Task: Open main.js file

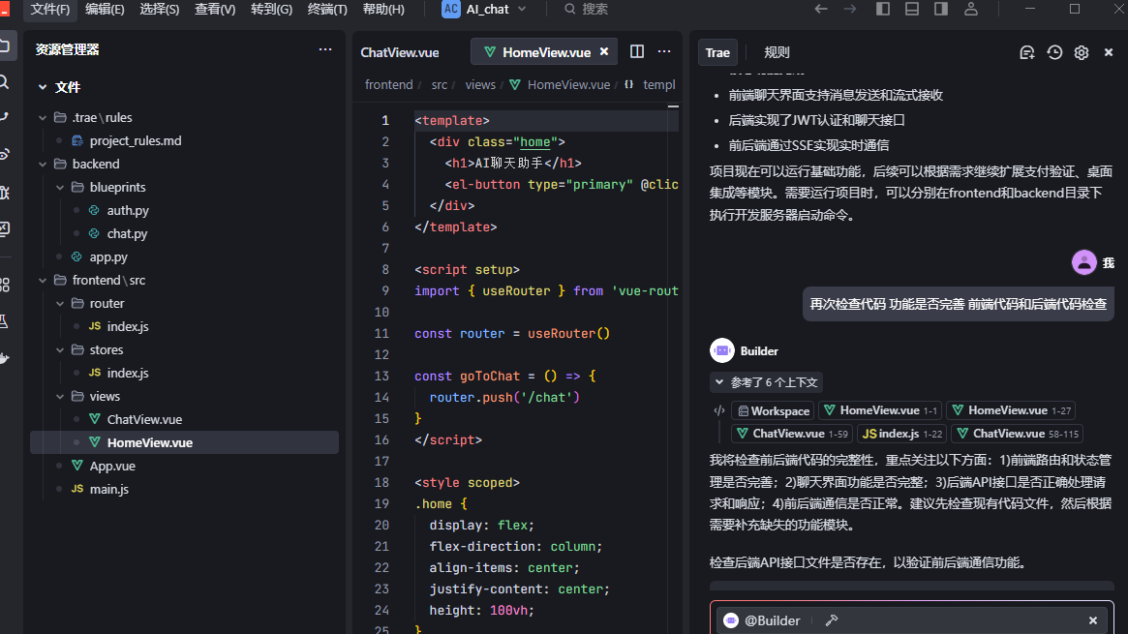Action: (x=108, y=489)
